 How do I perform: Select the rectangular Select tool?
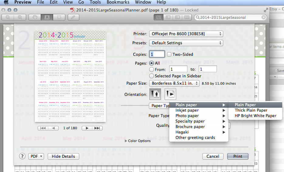[59, 17]
